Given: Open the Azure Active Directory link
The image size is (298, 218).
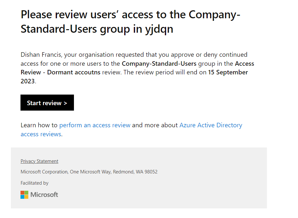Looking at the screenshot, I should click(x=211, y=125).
